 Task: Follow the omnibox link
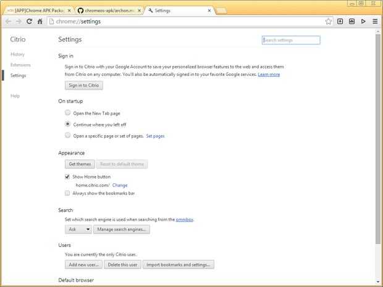pyautogui.click(x=185, y=220)
